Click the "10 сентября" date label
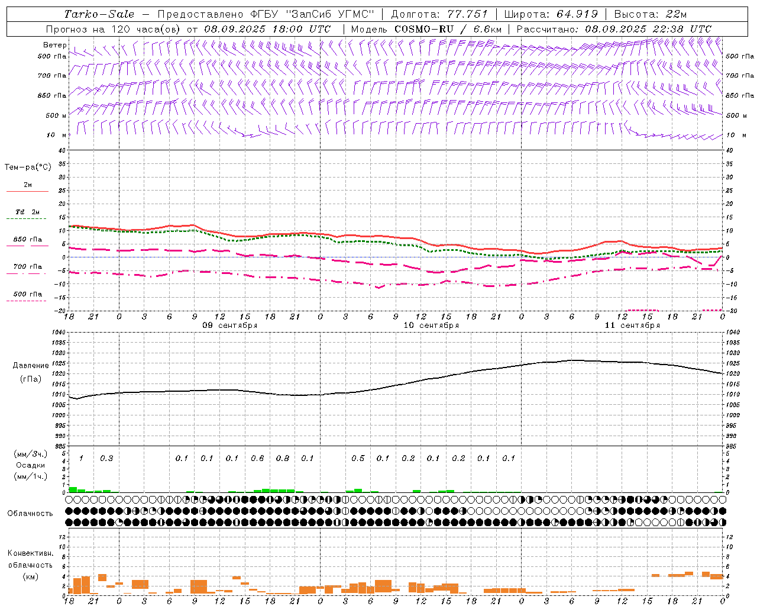This screenshot has width=757, height=606. point(431,325)
